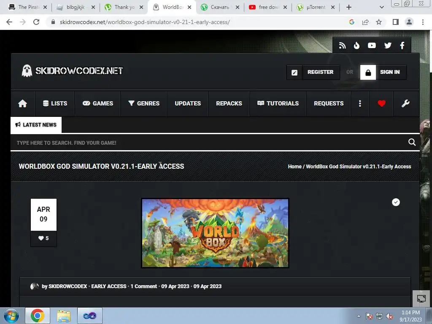Open the Windows Start button
Viewport: 432px width, 324px height.
11,316
